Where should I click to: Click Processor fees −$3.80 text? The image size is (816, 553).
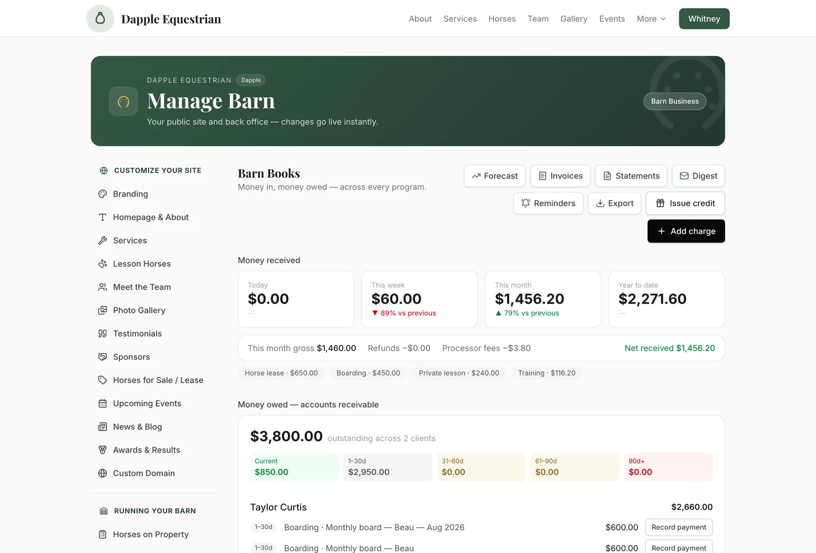pyautogui.click(x=487, y=348)
